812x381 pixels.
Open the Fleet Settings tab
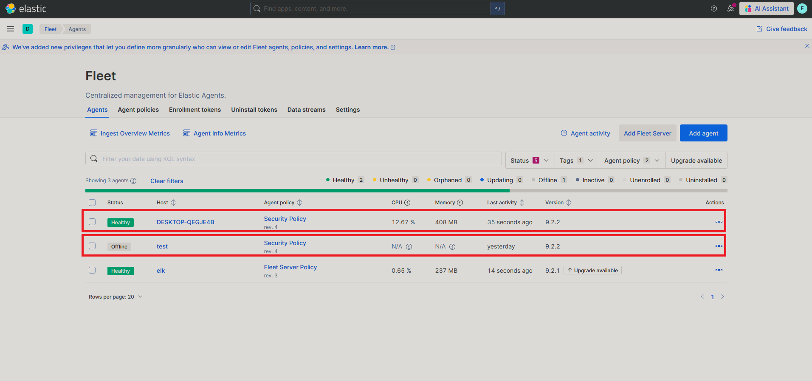(348, 110)
